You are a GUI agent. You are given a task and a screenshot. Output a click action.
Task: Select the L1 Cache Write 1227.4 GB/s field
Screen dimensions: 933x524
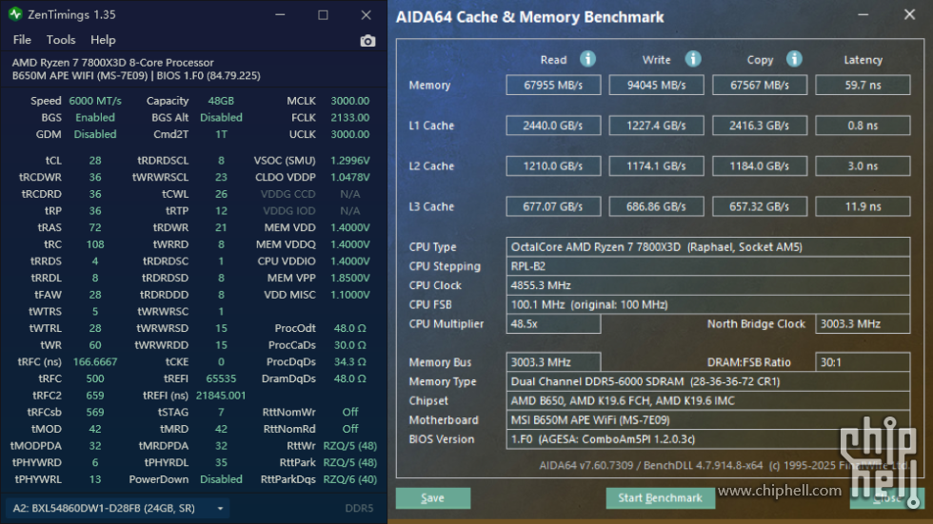coord(656,126)
